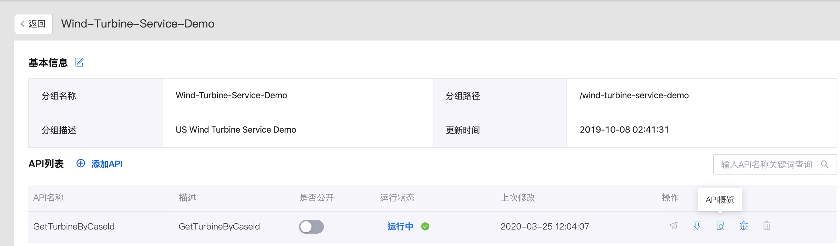Viewport: 840px width, 246px height.
Task: Click the 运行中 status text
Action: [400, 226]
